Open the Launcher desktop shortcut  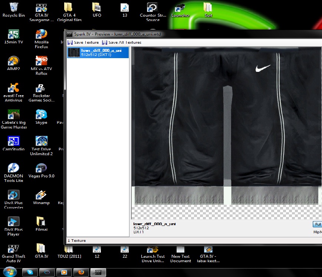click(x=180, y=11)
